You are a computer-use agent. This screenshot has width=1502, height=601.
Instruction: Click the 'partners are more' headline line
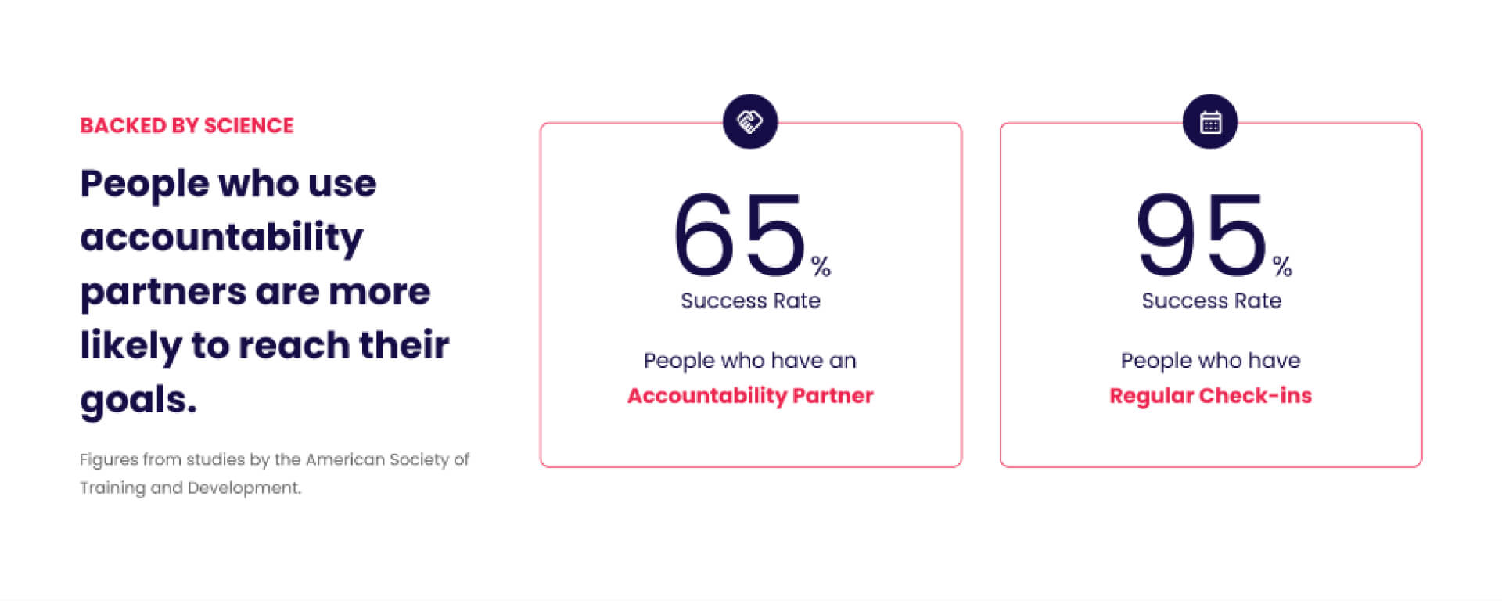(255, 292)
